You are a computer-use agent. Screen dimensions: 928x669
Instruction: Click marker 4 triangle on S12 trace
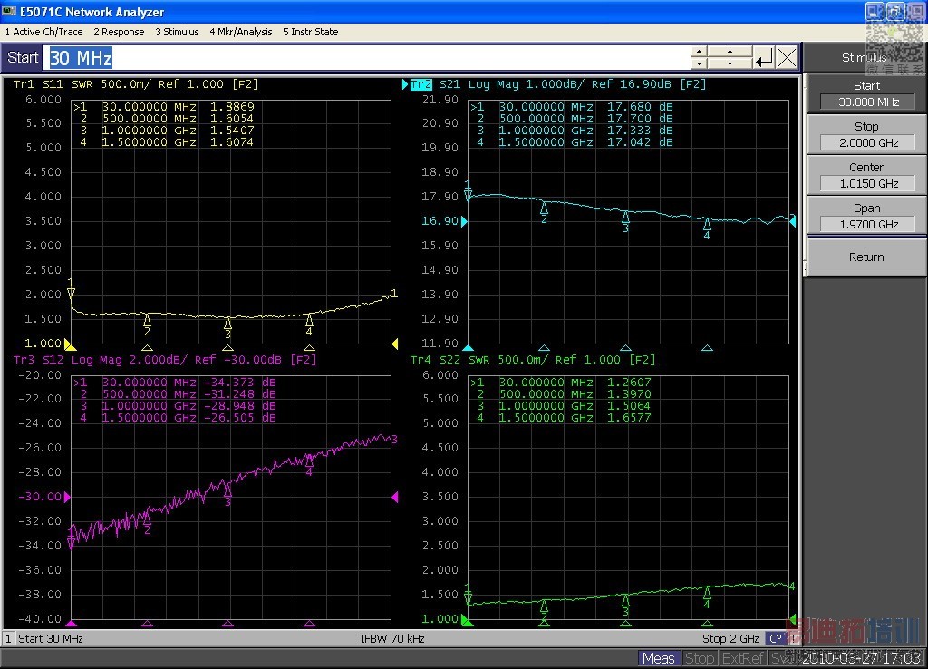coord(309,460)
